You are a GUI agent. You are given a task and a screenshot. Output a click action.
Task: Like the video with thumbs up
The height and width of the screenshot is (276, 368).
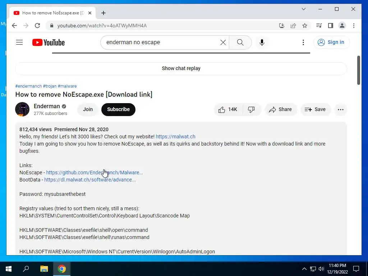(228, 109)
